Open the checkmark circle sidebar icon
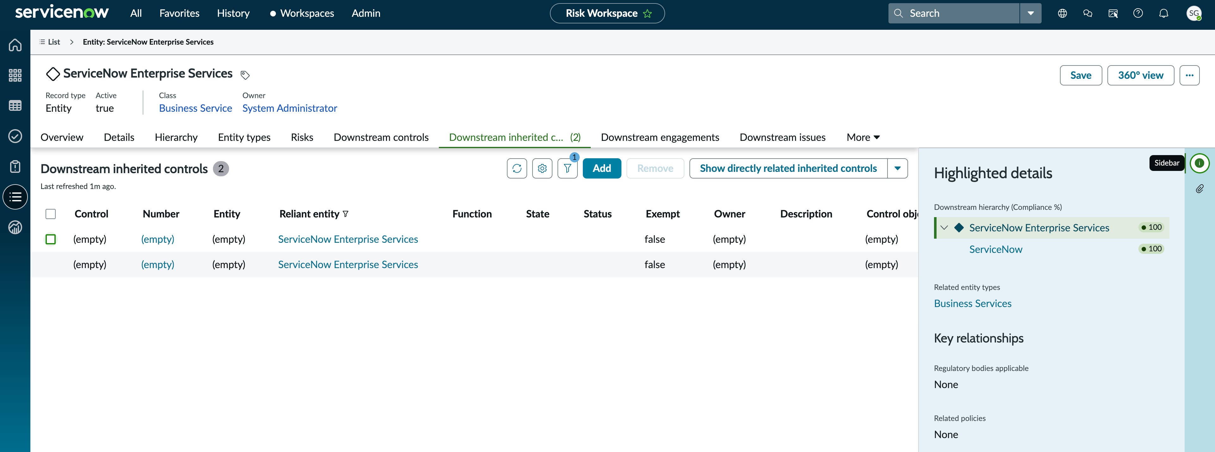This screenshot has width=1215, height=452. coord(15,136)
